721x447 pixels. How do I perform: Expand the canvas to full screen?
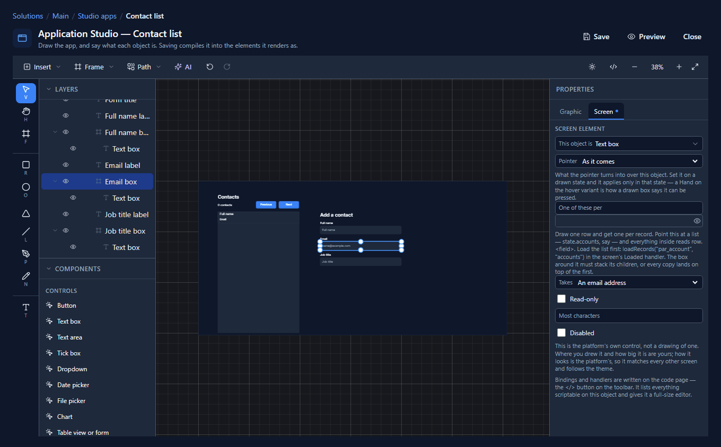pyautogui.click(x=695, y=67)
